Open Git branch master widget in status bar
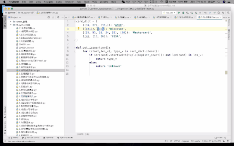 tap(196, 141)
